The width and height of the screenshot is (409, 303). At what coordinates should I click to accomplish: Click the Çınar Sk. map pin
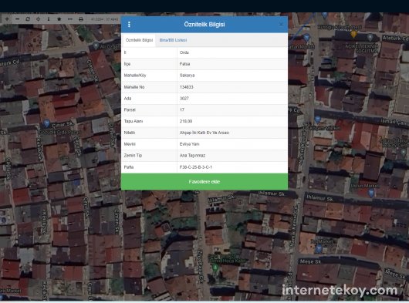point(47,123)
